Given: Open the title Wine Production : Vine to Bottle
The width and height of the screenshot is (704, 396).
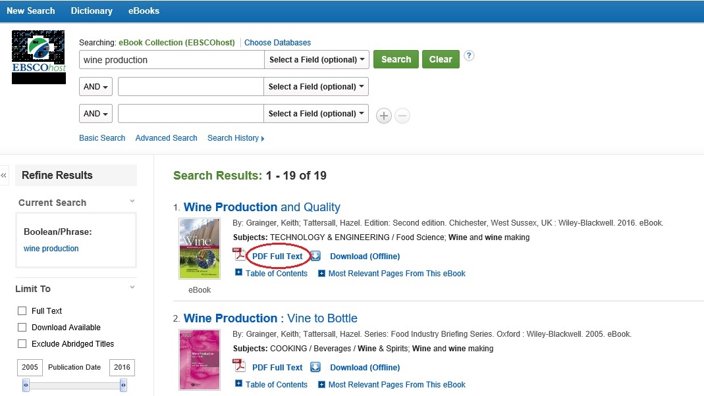Looking at the screenshot, I should [x=270, y=318].
